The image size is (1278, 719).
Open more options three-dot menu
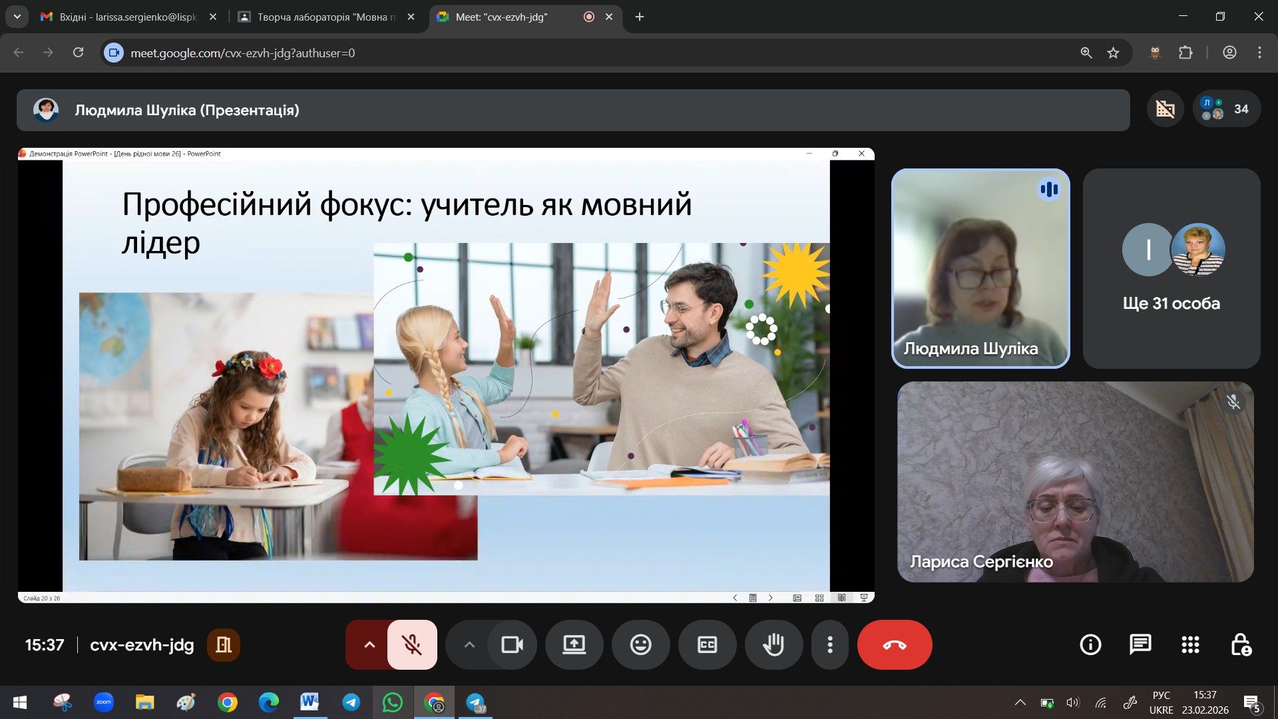[x=829, y=644]
